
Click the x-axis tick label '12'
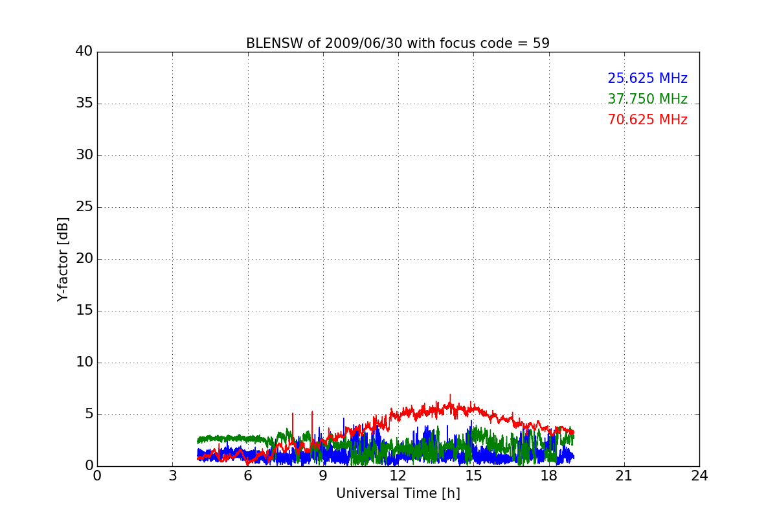(x=398, y=475)
